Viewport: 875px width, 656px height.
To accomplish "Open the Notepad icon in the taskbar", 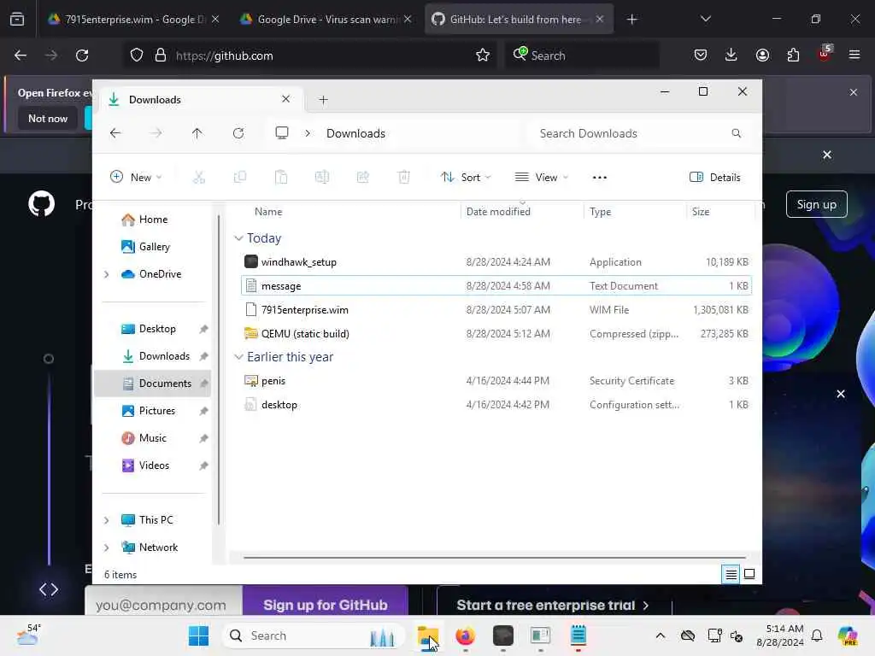I will [578, 635].
